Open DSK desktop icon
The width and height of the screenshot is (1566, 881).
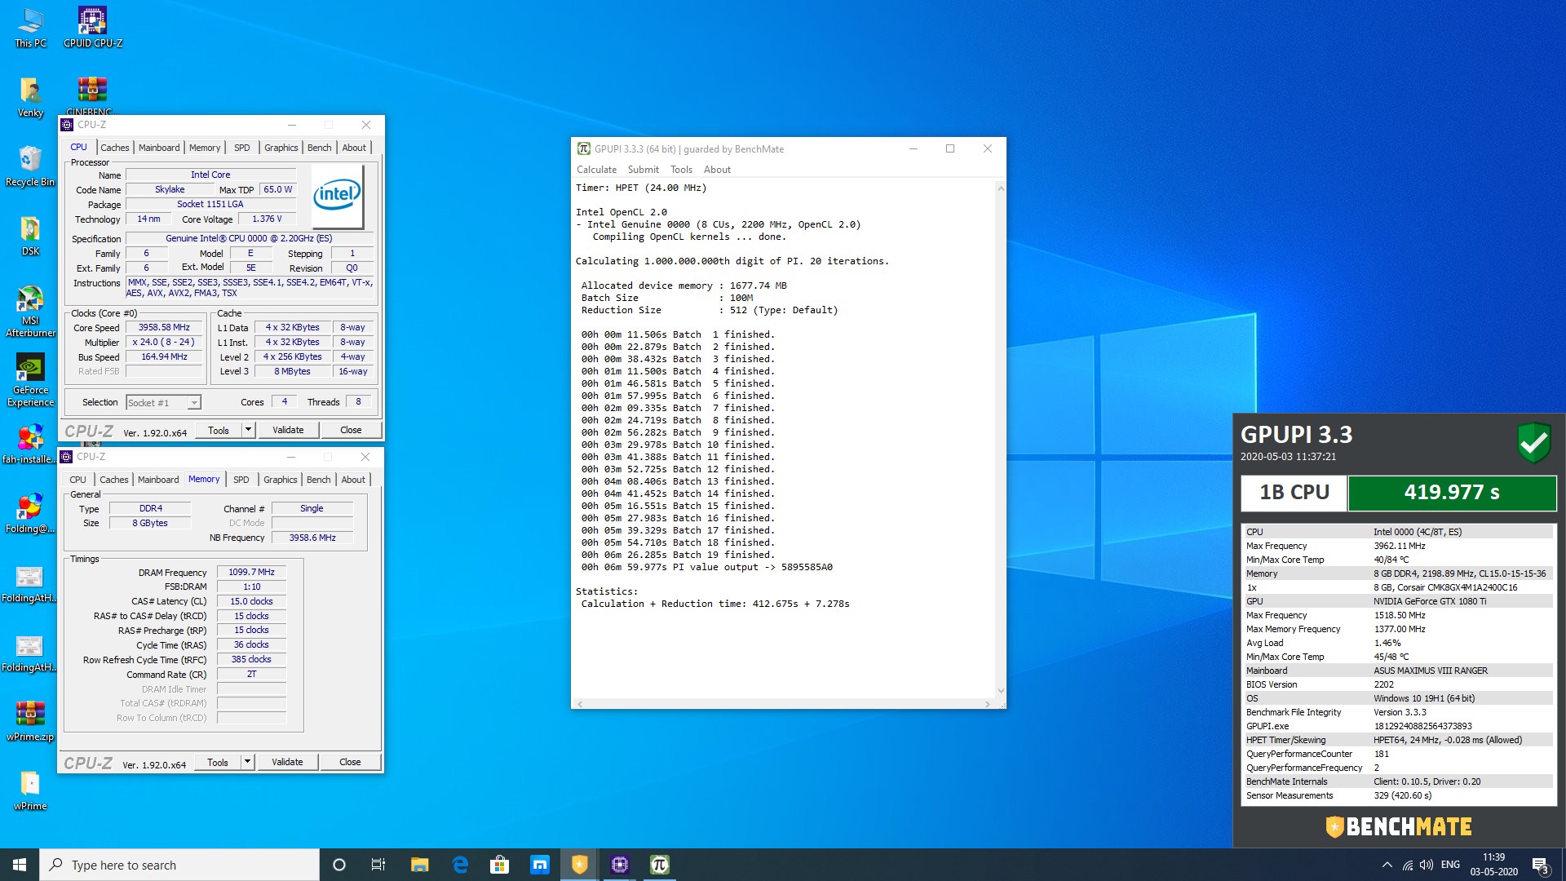coord(30,236)
